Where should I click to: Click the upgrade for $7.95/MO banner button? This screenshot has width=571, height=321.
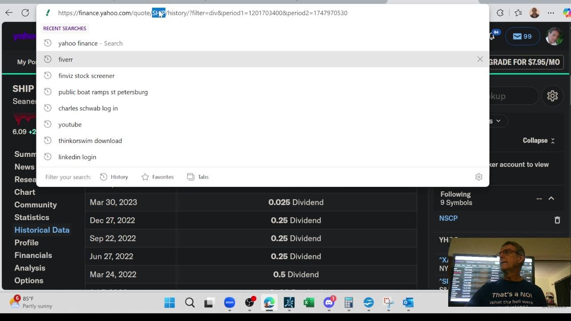point(525,62)
